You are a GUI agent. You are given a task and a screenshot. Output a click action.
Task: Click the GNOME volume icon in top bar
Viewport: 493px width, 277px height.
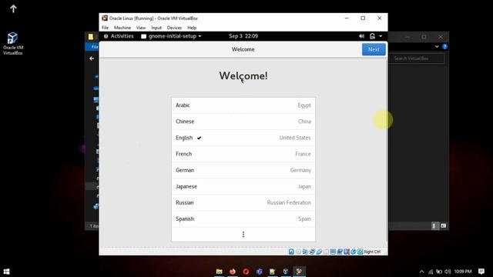[361, 36]
